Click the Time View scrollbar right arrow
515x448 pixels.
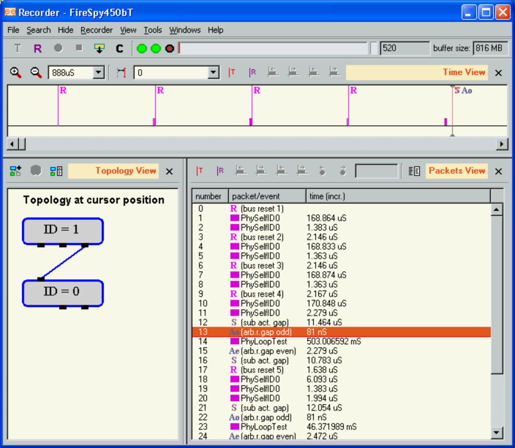[502, 144]
